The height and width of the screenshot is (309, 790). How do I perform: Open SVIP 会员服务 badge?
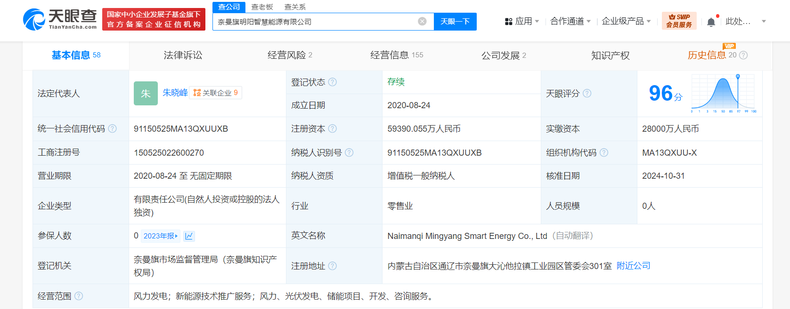click(x=679, y=21)
